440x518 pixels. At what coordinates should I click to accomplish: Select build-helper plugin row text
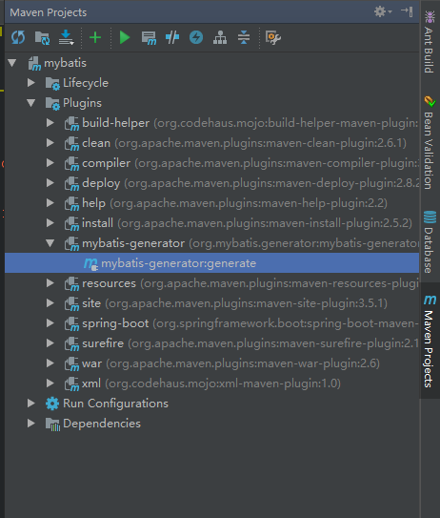[250, 123]
